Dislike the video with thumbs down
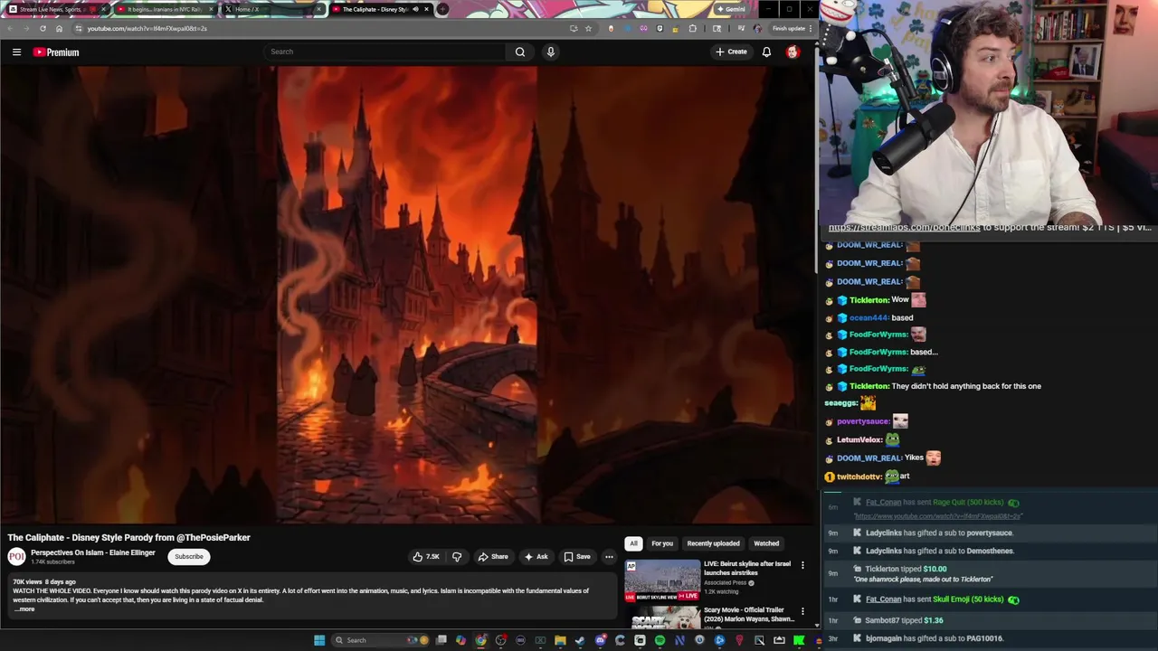1158x651 pixels. 457,557
